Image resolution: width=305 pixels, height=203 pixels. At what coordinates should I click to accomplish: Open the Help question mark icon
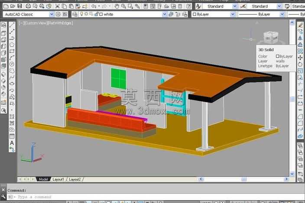click(x=188, y=6)
